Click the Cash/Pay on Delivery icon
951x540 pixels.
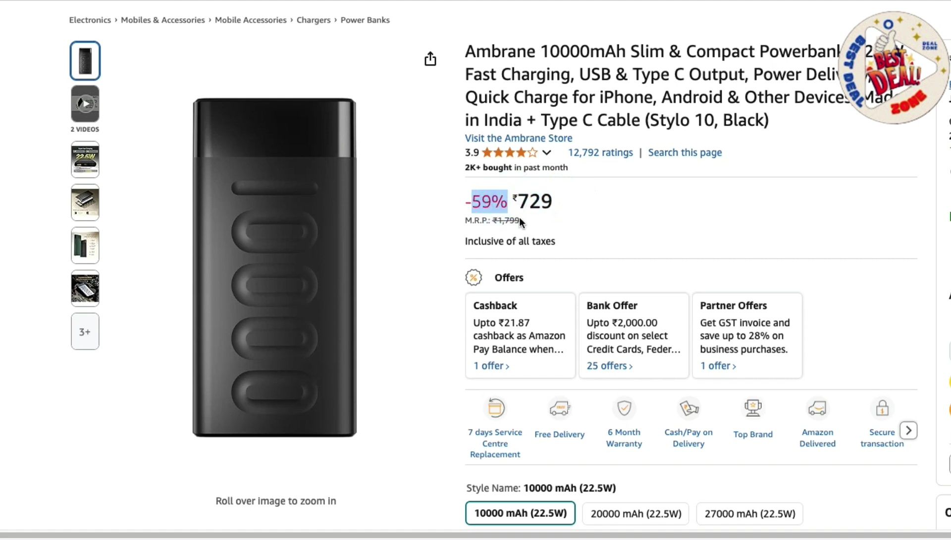tap(688, 408)
